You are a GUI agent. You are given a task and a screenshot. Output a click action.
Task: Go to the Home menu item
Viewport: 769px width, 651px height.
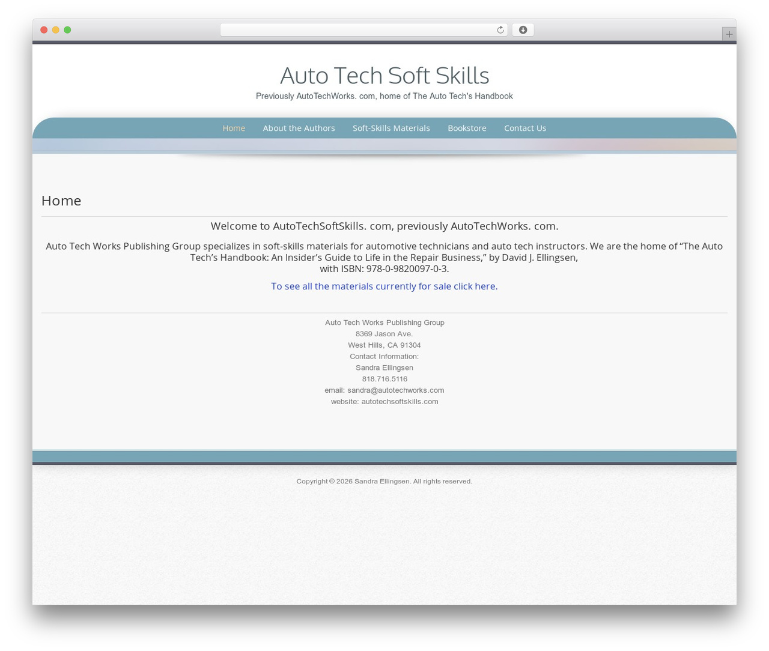[x=234, y=128]
